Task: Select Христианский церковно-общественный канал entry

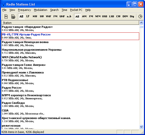Action: pyautogui.click(x=70, y=120)
